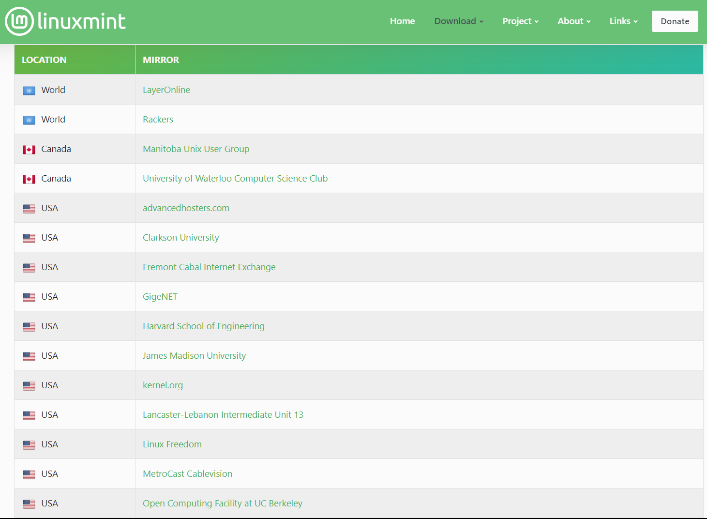Open the advancedhosters.com mirror
This screenshot has width=707, height=519.
click(186, 208)
